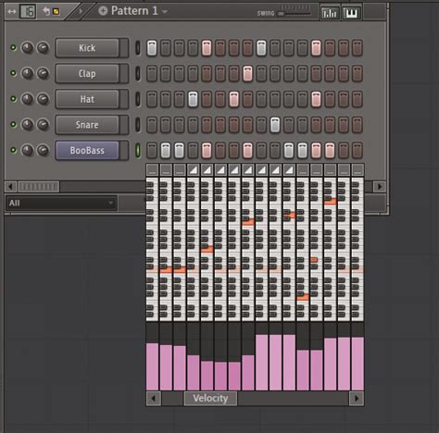Image resolution: width=439 pixels, height=433 pixels.
Task: Open the All channel filter dropdown
Action: point(61,203)
